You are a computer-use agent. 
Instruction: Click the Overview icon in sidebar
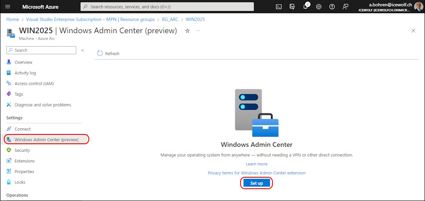click(9, 62)
